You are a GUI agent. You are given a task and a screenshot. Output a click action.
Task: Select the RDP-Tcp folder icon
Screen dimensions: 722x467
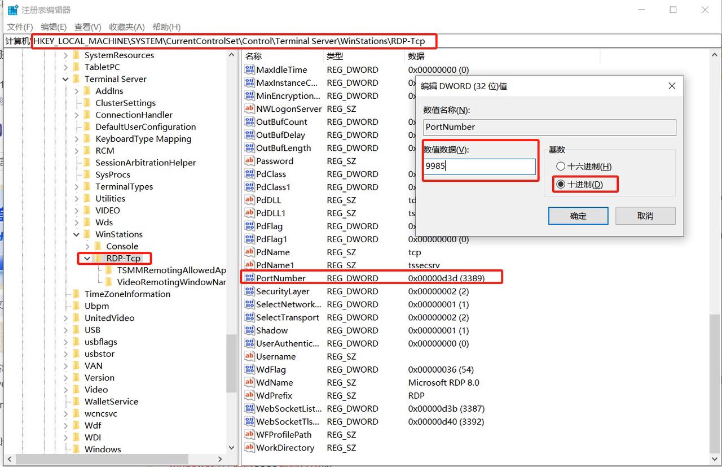click(98, 259)
